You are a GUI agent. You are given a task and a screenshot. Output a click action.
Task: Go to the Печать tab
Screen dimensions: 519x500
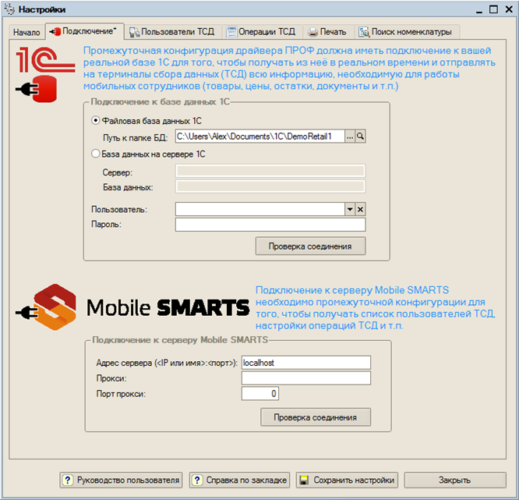coord(327,32)
